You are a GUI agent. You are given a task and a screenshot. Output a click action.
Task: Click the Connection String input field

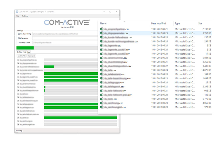(x=65, y=34)
